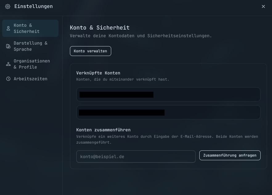The width and height of the screenshot is (272, 195).
Task: Click the clock icon beside Arbeitszeiten
Action: tap(8, 79)
